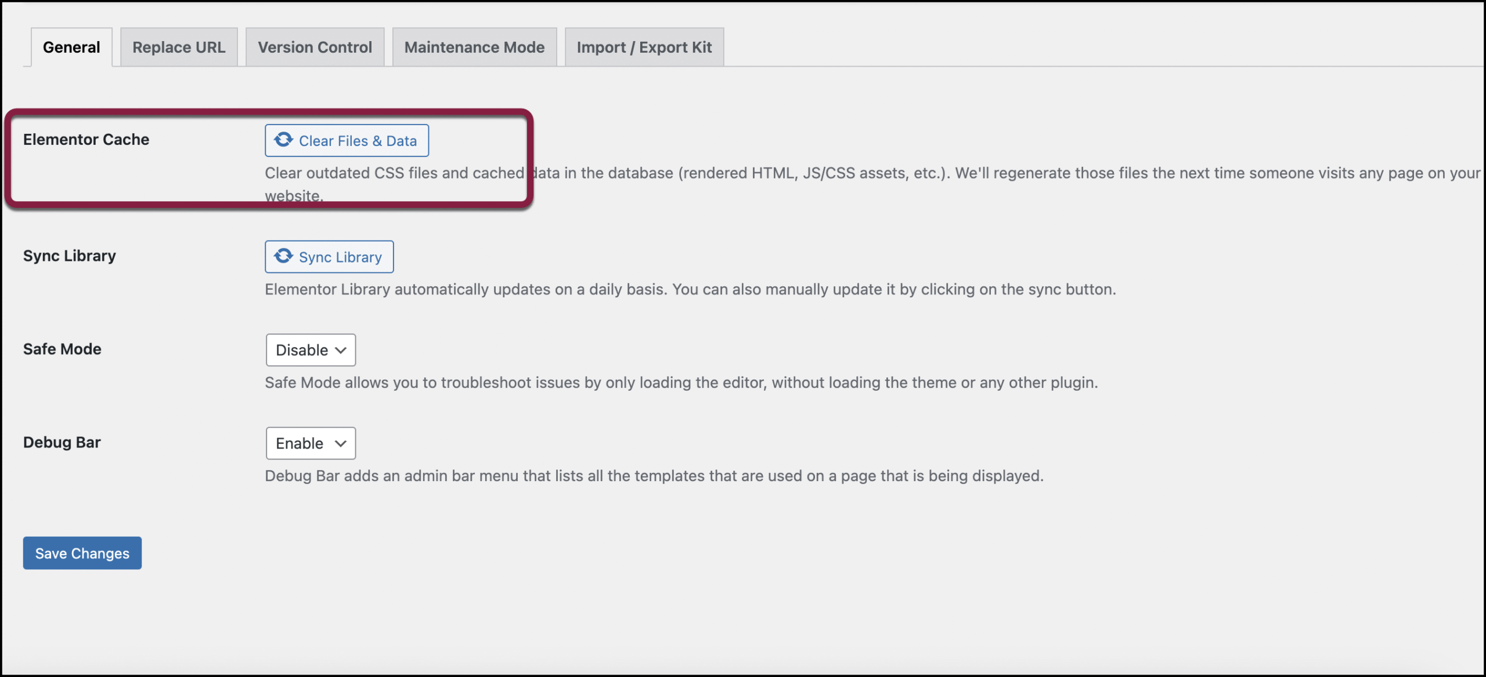Switch to Maintenance Mode tab

click(474, 47)
